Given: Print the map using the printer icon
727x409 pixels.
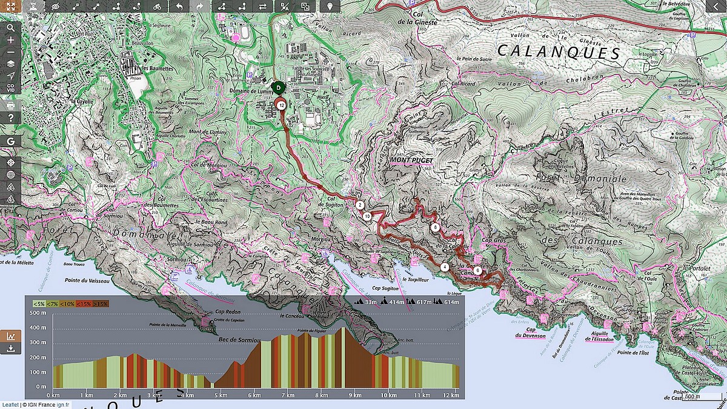Looking at the screenshot, I should click(10, 105).
